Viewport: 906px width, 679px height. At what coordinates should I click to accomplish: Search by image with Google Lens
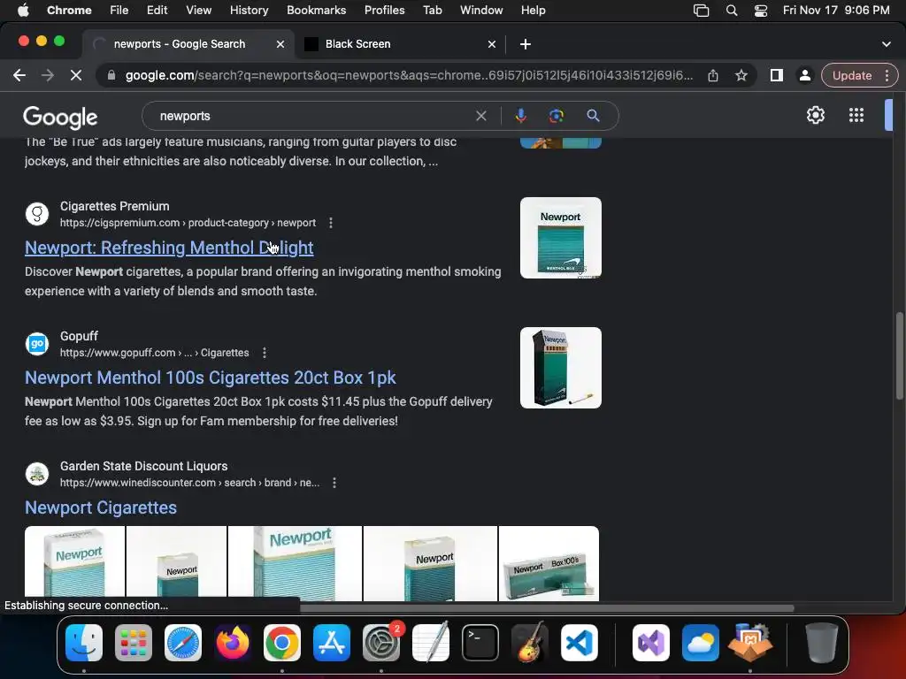pyautogui.click(x=556, y=116)
